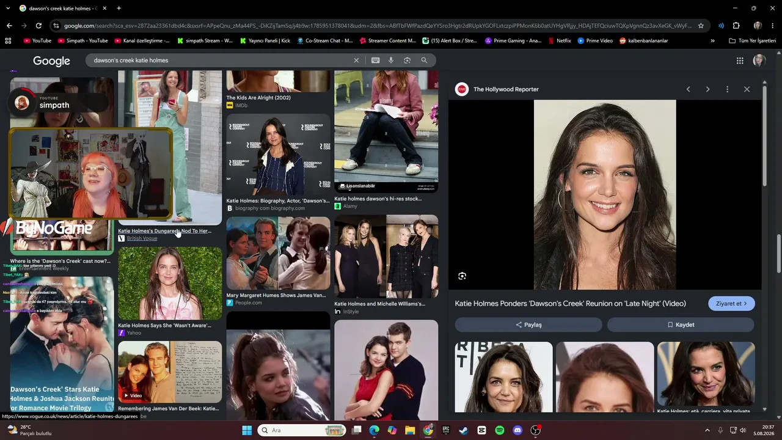782x440 pixels.
Task: Open the weather widget showing 26°C
Action: click(29, 430)
